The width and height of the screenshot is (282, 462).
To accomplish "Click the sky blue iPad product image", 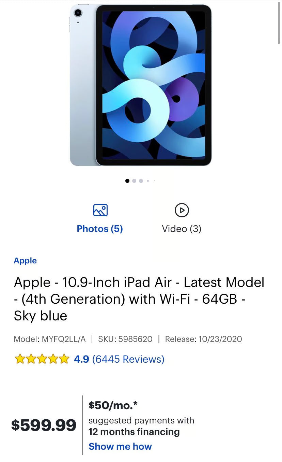I will click(x=141, y=85).
